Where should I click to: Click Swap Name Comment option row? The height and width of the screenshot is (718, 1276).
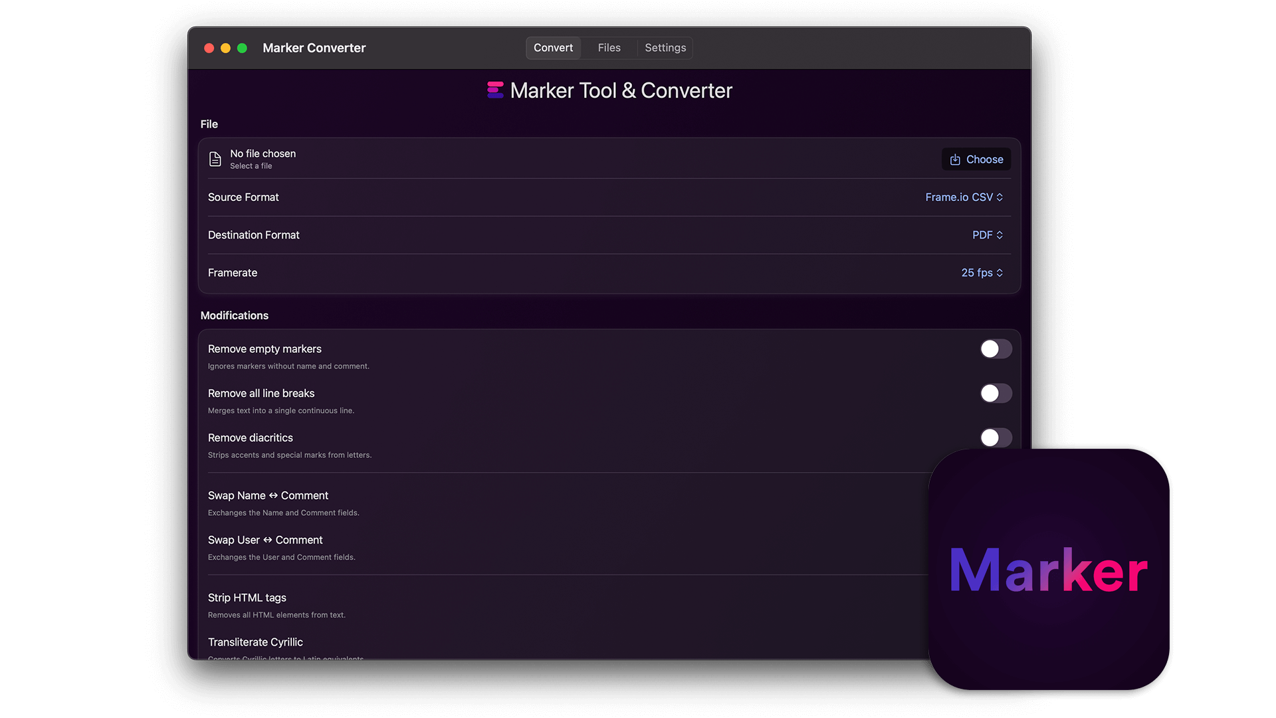(268, 496)
